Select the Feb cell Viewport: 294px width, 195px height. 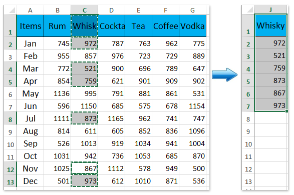coord(30,56)
